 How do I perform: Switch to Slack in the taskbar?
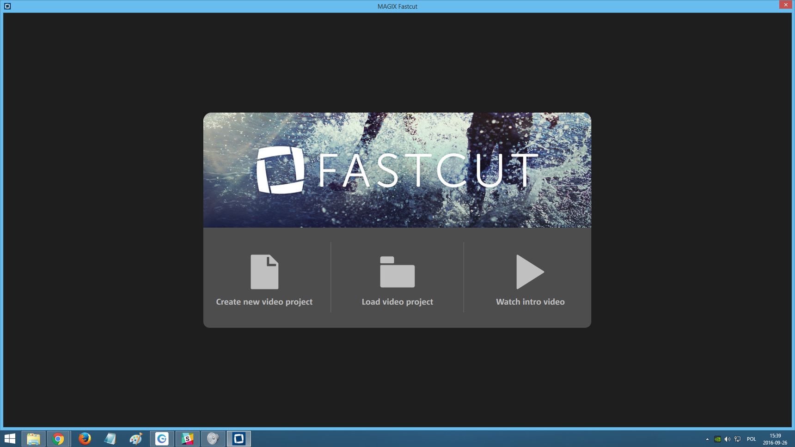pyautogui.click(x=187, y=439)
